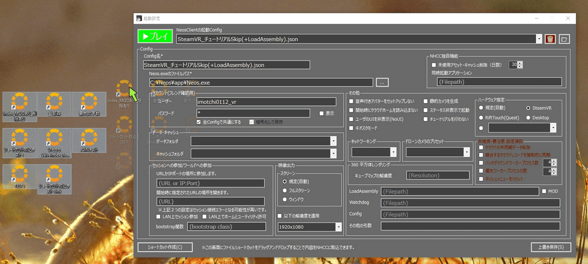This screenshot has height=264, width=588.
Task: Select the いもっち_ValveIndex desktop shortcut
Action: pos(54,142)
